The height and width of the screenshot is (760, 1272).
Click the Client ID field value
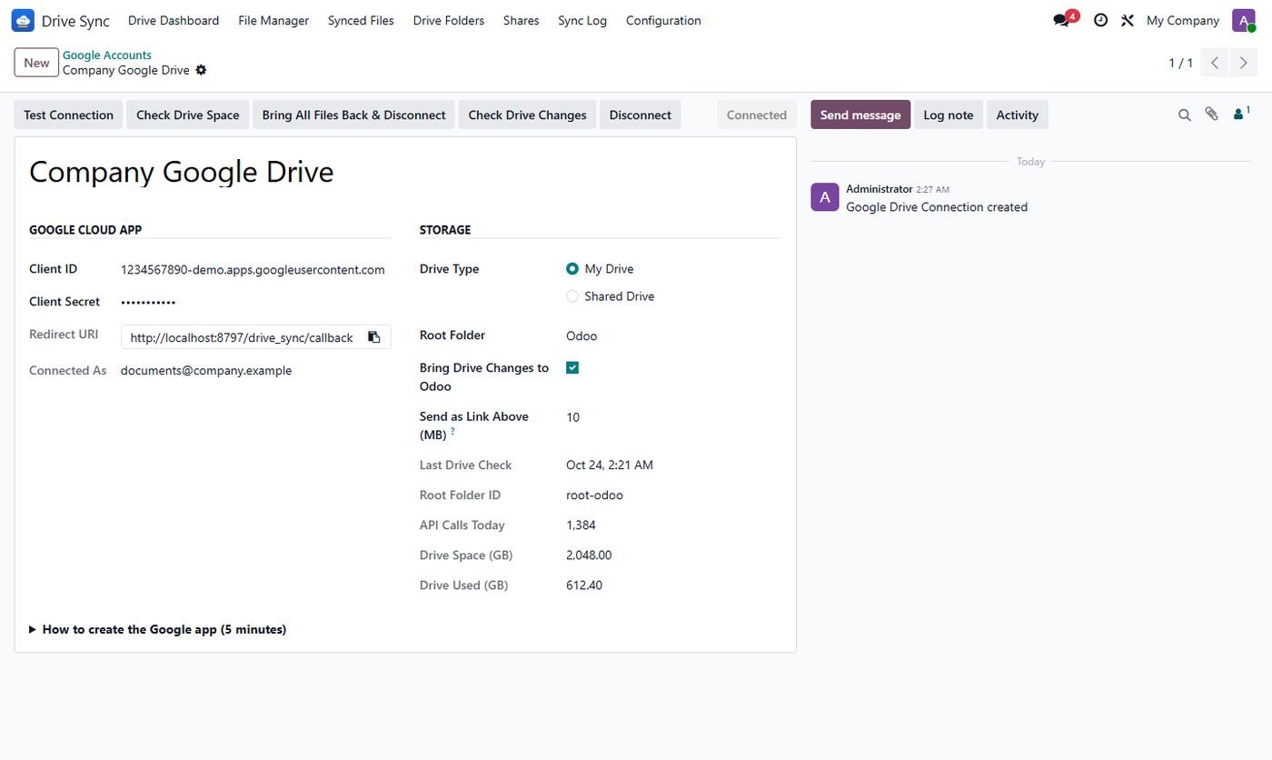pyautogui.click(x=255, y=269)
